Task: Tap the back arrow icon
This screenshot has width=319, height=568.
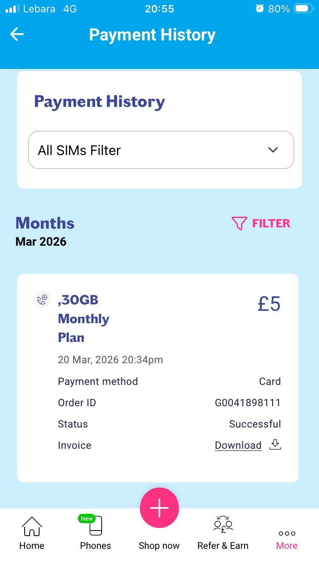Action: [17, 34]
